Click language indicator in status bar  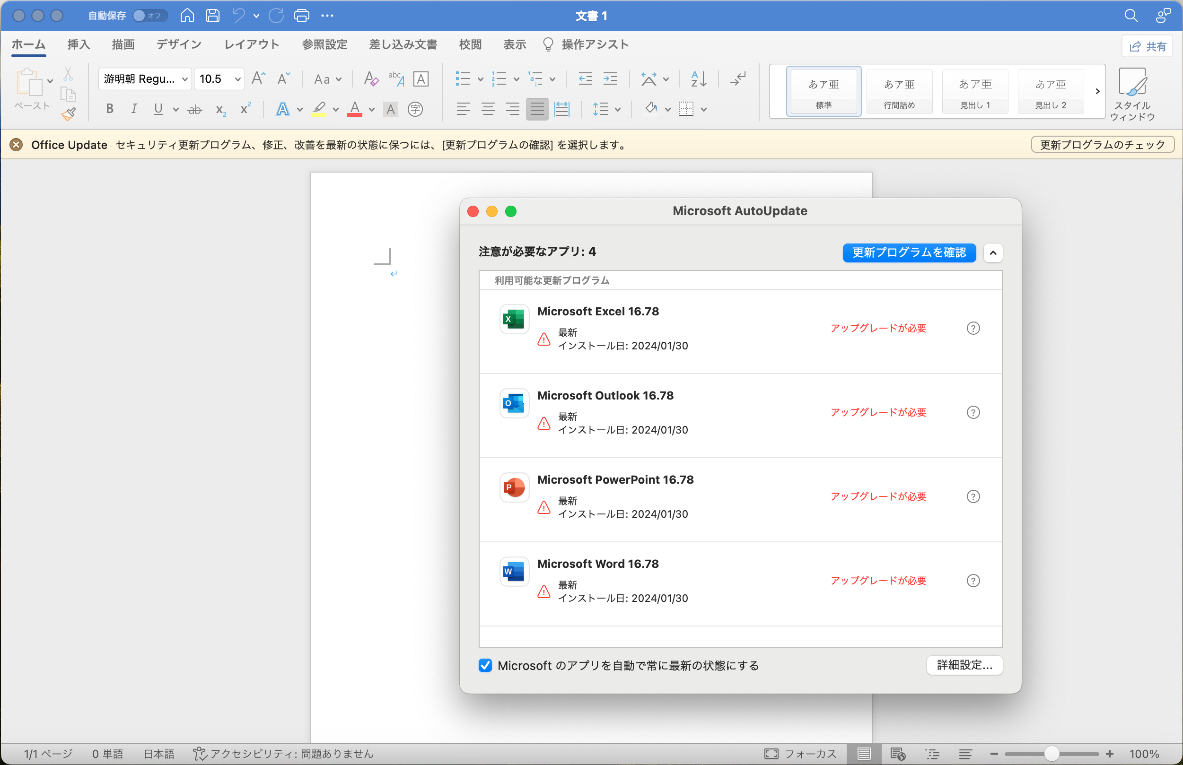159,754
